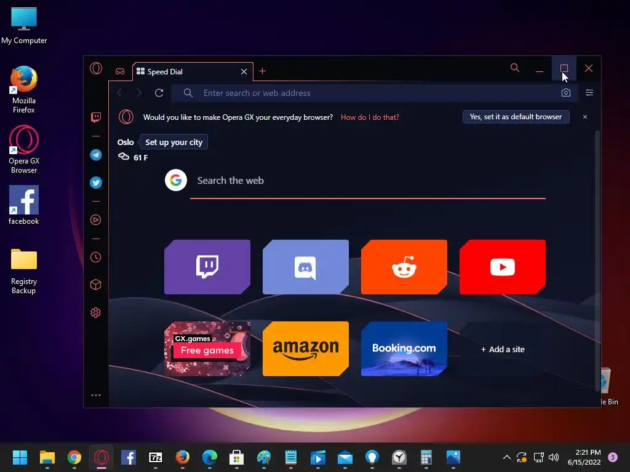Click the Google search engine icon

(176, 180)
